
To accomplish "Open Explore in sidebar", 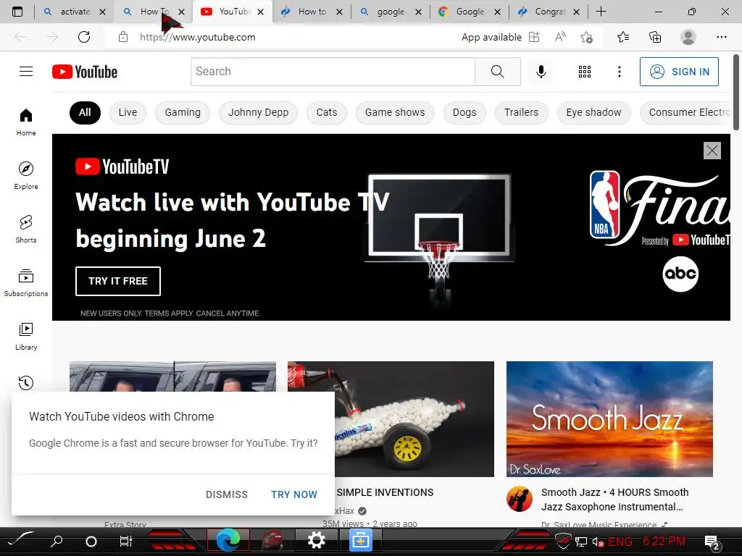I will click(x=26, y=175).
